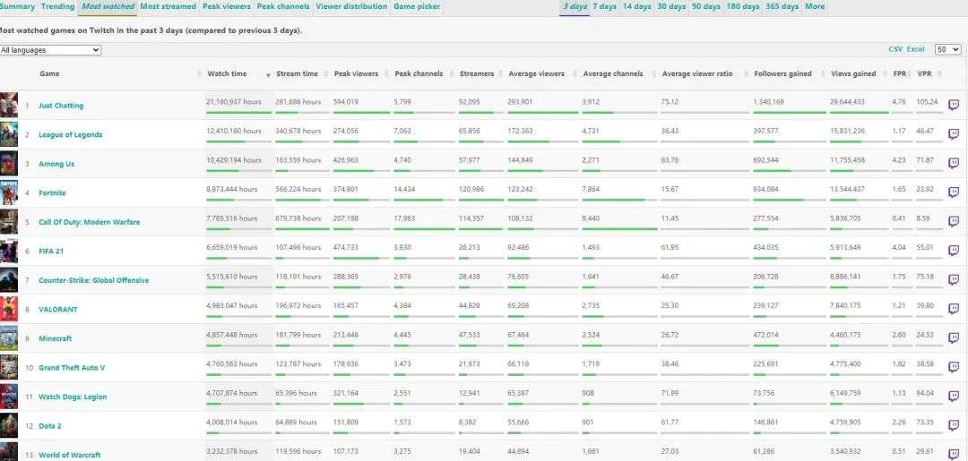Switch to the Trending tab
This screenshot has height=461, width=968.
point(58,7)
